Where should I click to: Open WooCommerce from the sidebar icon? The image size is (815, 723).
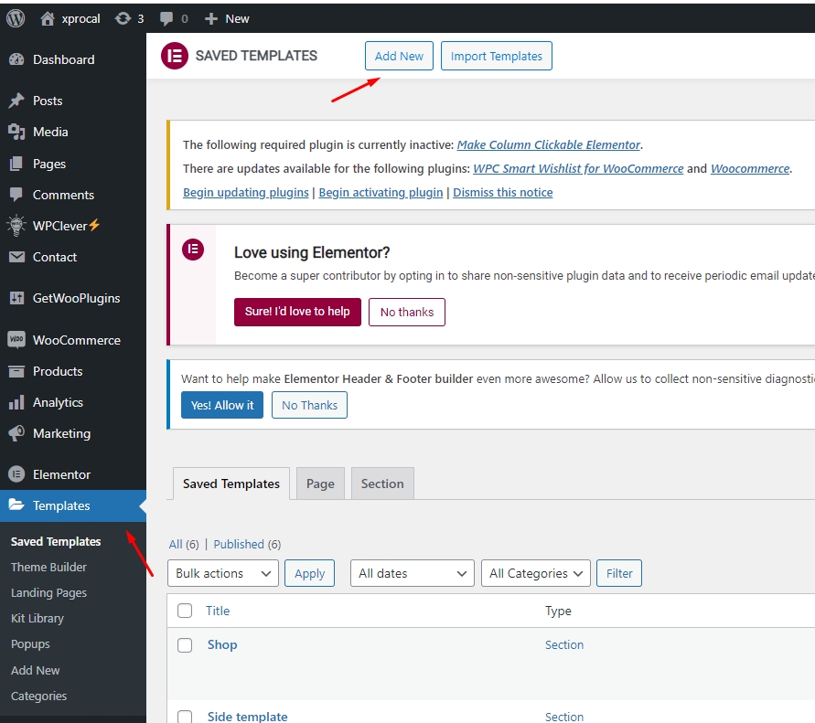tap(16, 340)
